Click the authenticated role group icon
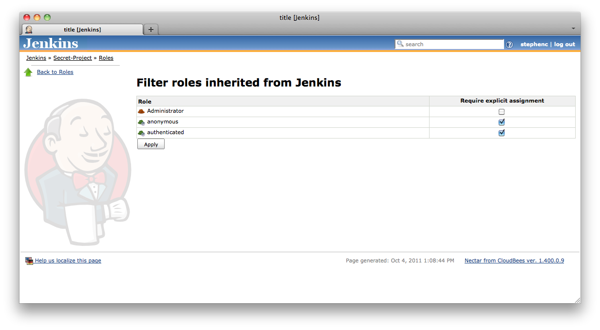This screenshot has width=600, height=330. 141,133
